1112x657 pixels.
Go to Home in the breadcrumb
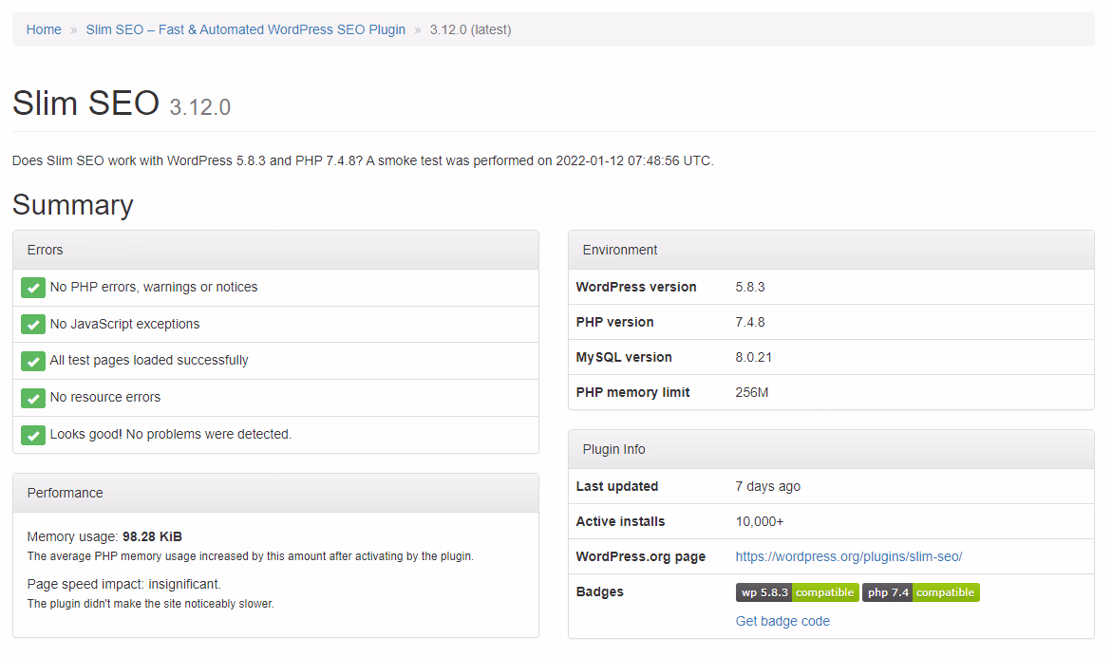point(44,29)
